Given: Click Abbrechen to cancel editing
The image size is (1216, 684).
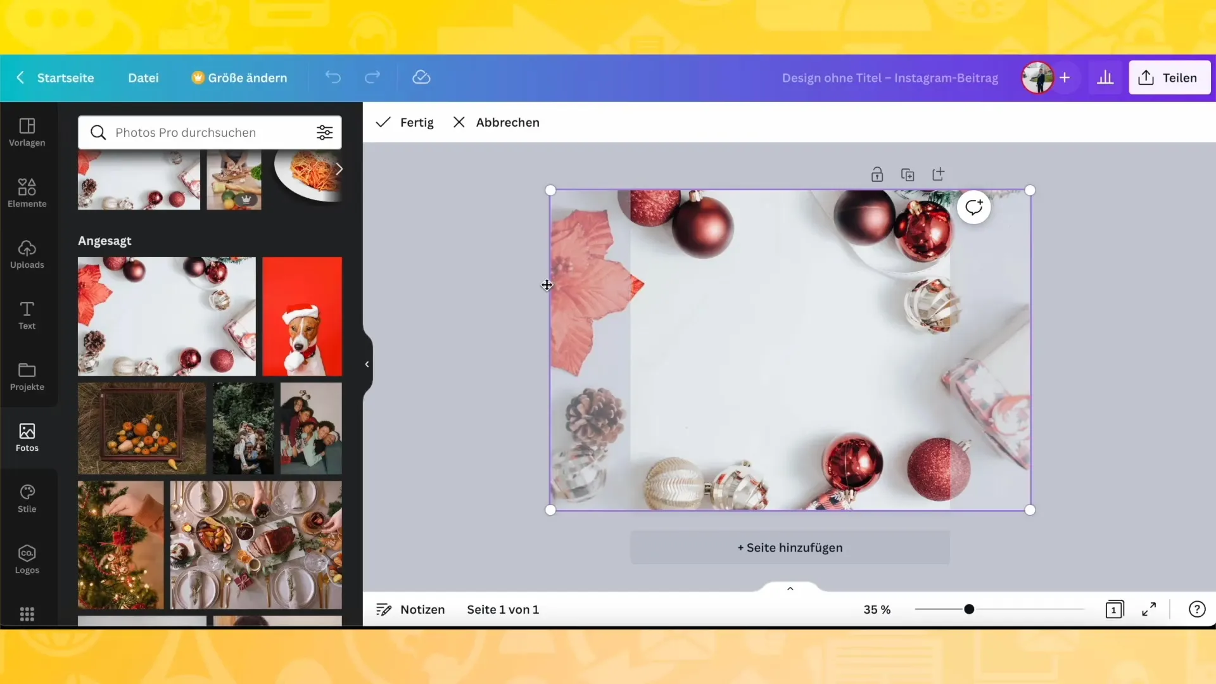Looking at the screenshot, I should [x=495, y=122].
